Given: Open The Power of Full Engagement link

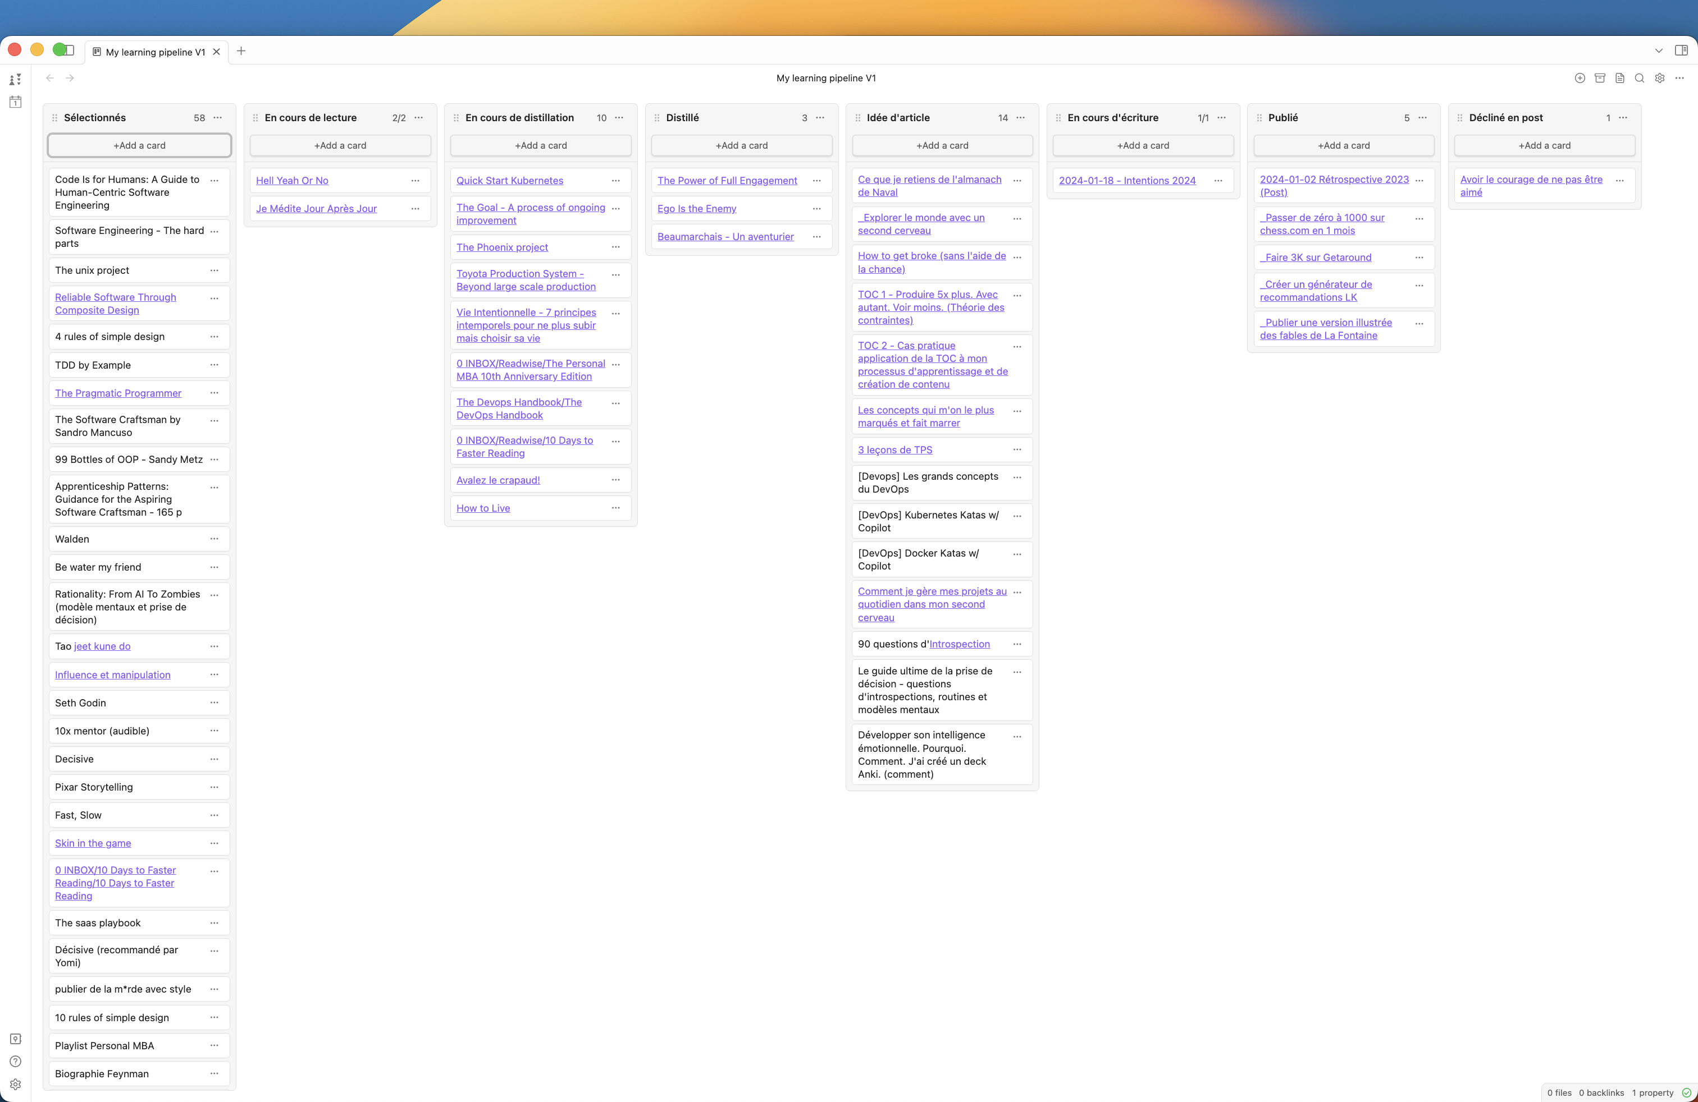Looking at the screenshot, I should point(727,180).
